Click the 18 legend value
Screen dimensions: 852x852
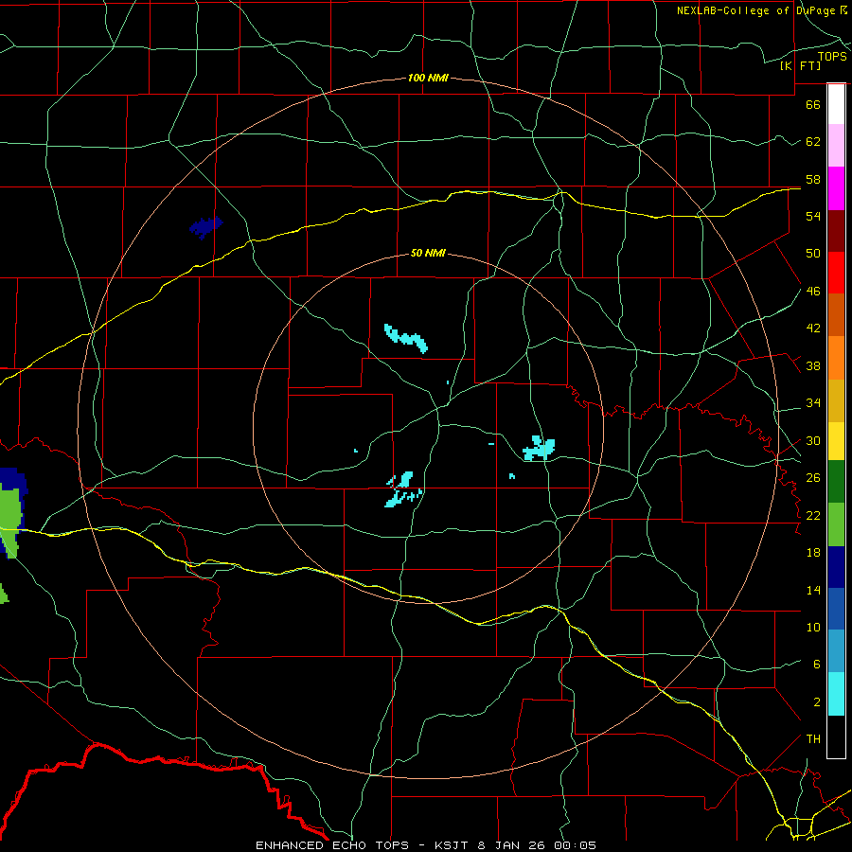tap(813, 553)
